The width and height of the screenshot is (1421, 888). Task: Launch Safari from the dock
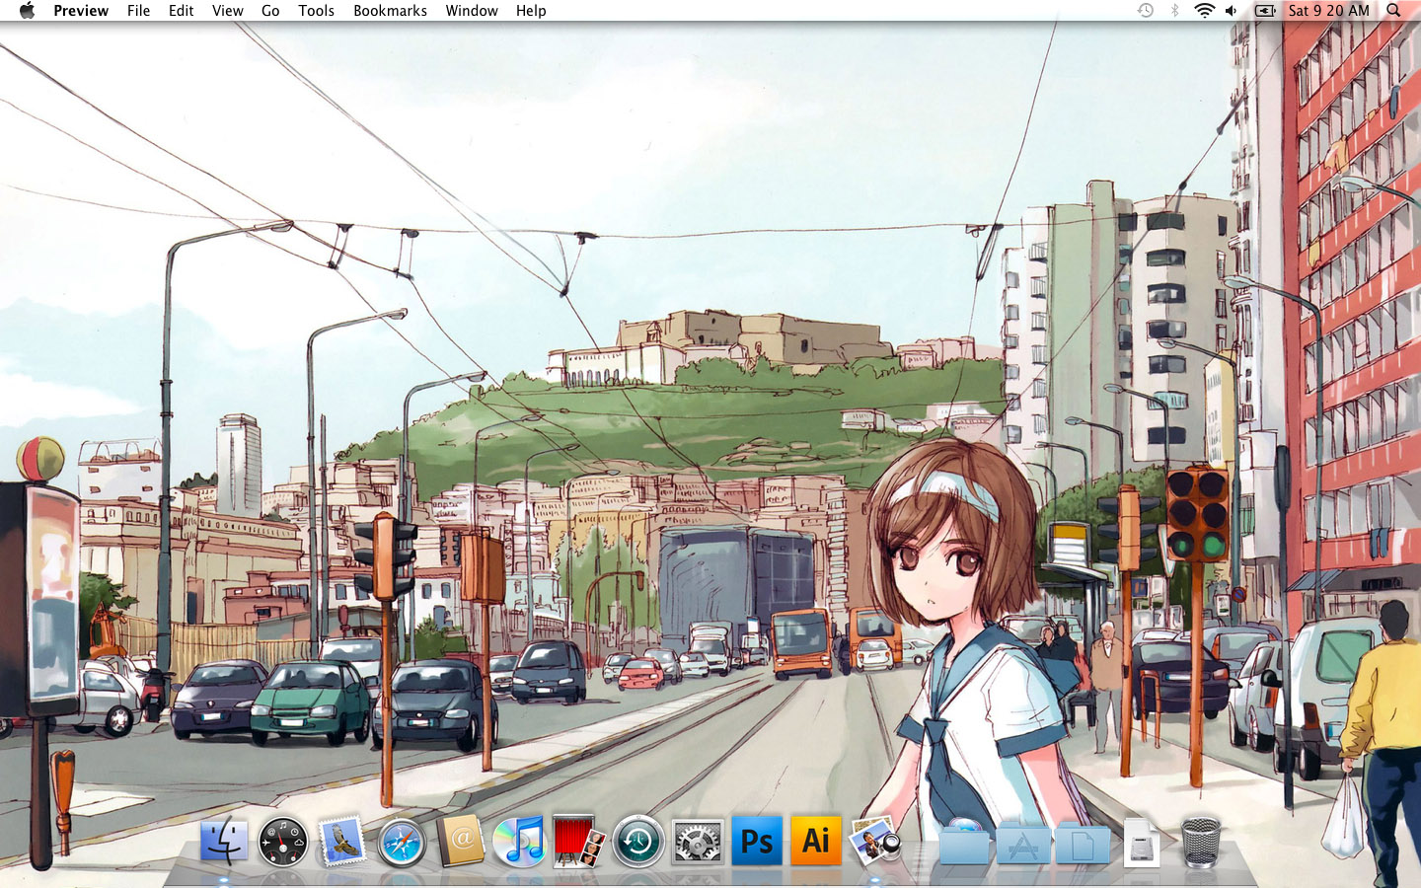(x=402, y=843)
